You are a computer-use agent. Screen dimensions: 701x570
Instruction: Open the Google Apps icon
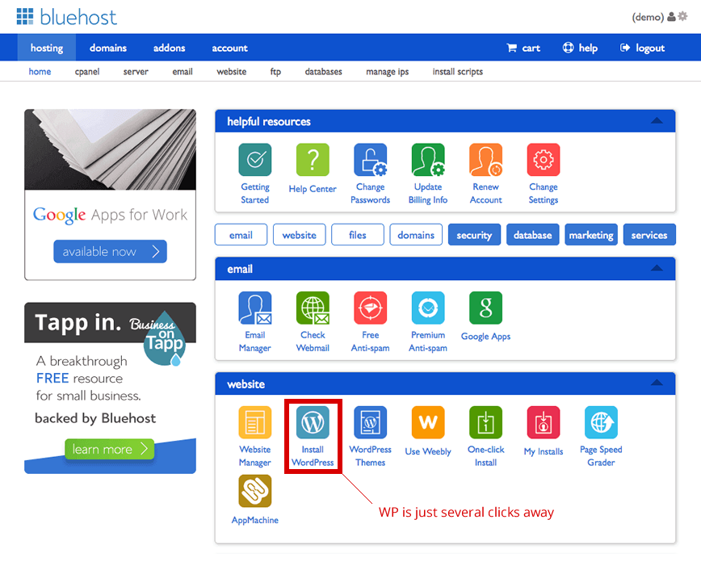click(x=485, y=308)
